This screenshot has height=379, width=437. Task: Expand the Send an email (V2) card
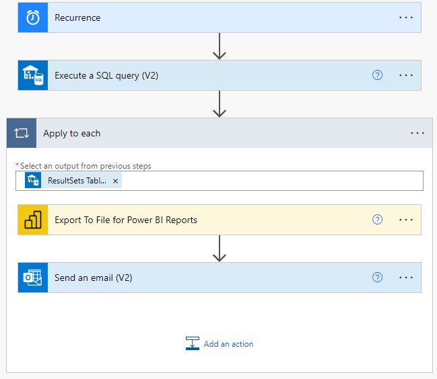[220, 278]
